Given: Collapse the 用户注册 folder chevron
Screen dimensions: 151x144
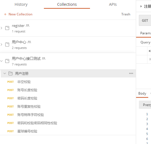Looking at the screenshot, I should [x=5, y=73].
